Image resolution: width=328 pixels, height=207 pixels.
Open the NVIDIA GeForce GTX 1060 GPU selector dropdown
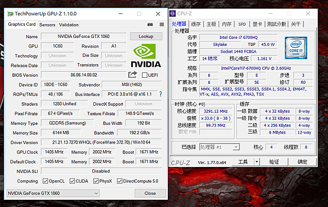point(53,193)
